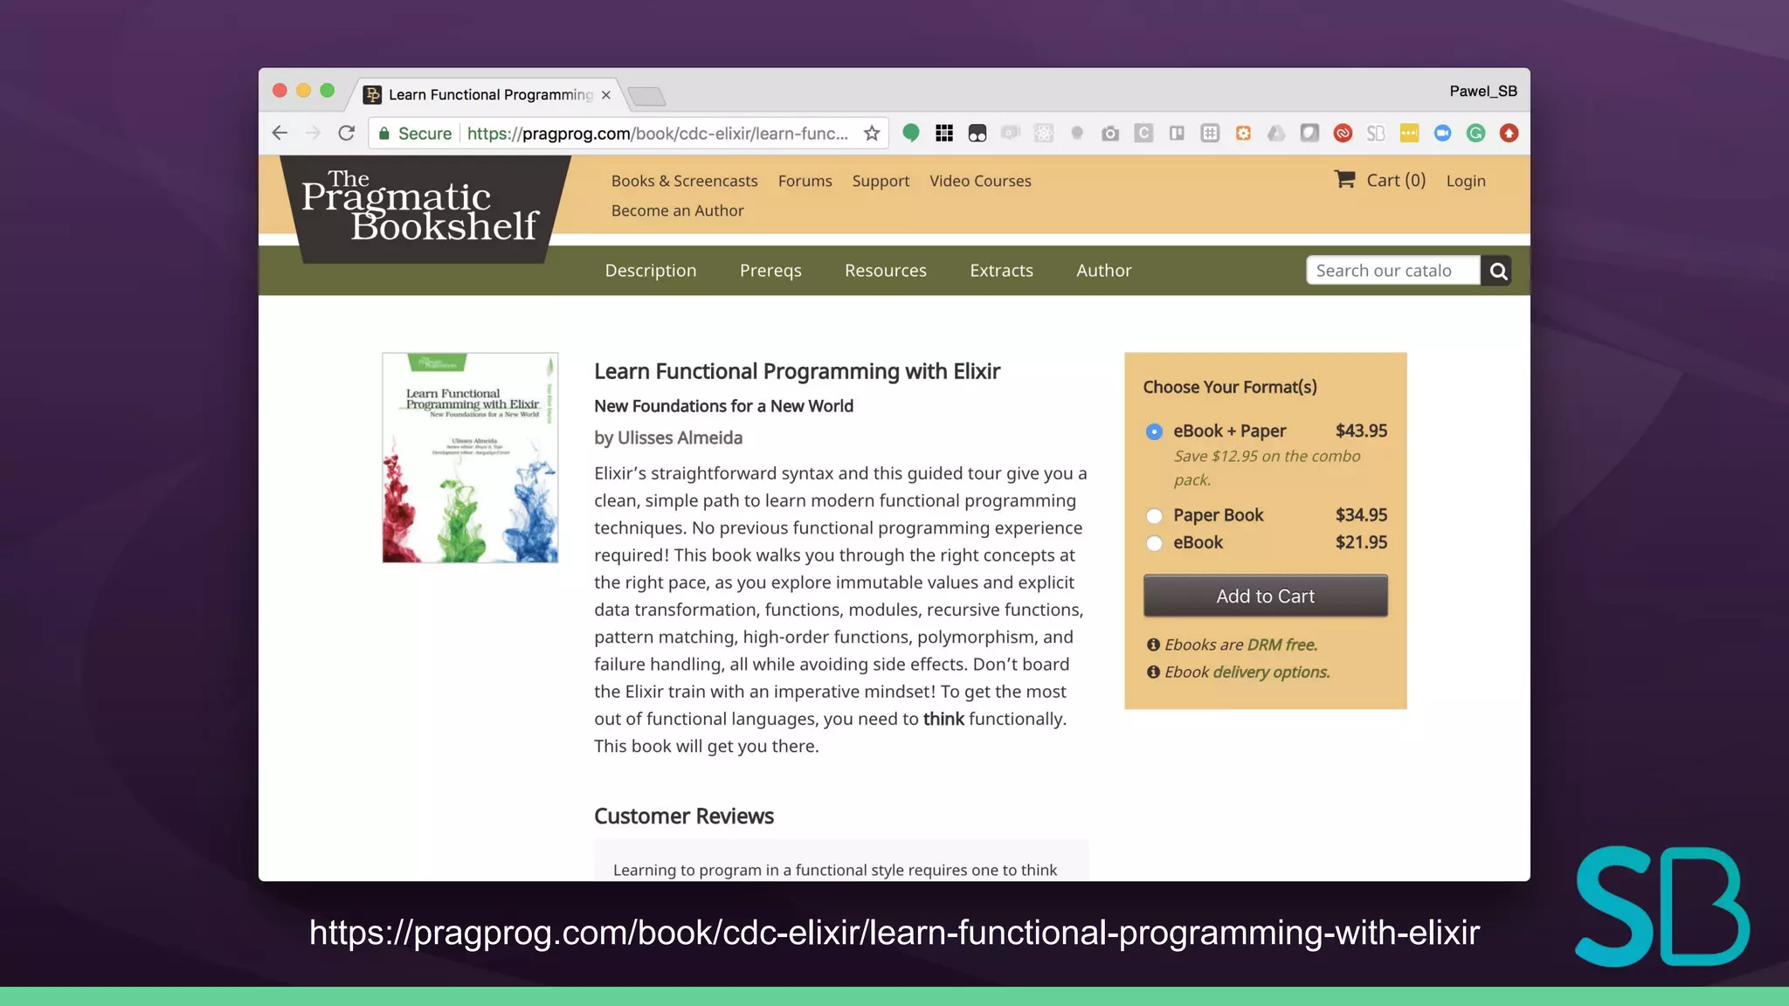Open the black grid apps extension
Screen dimensions: 1789x1006
point(943,133)
